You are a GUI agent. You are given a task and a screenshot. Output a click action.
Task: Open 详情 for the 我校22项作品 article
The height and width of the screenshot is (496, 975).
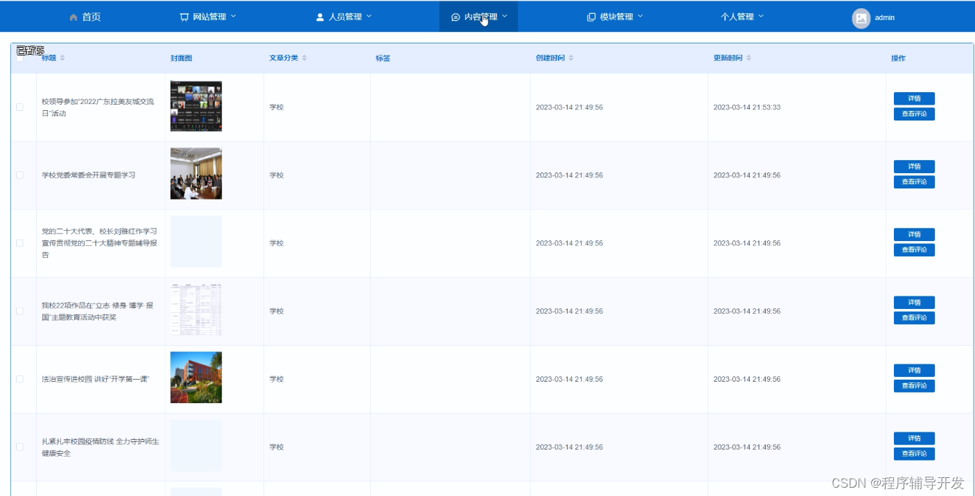pos(914,302)
